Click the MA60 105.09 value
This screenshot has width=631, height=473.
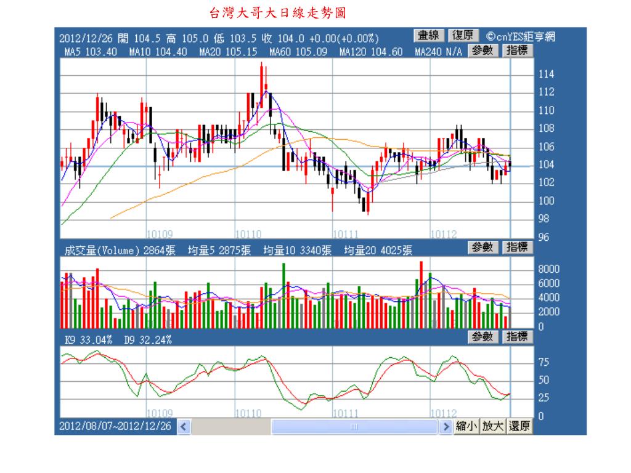pos(298,52)
